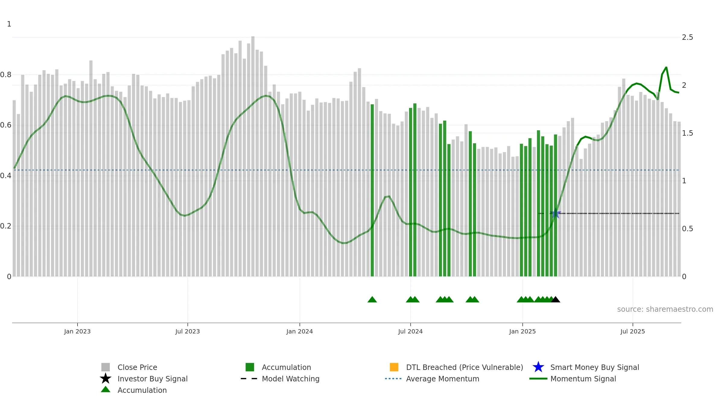Viewport: 724px width, 407px height.
Task: Click the black triangle marker below the chart
Action: pos(555,299)
